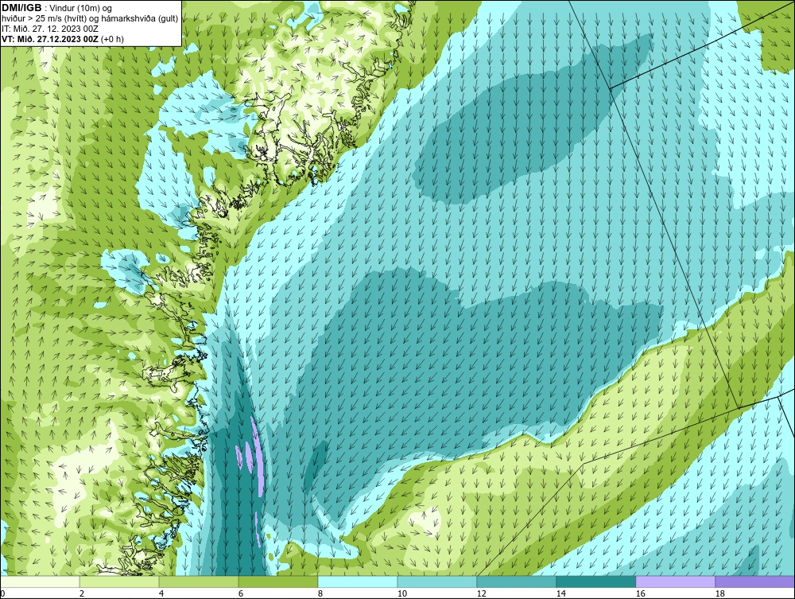This screenshot has height=599, width=795.
Task: Click the 6–8 m/s dark green legend swatch
Action: click(x=277, y=581)
